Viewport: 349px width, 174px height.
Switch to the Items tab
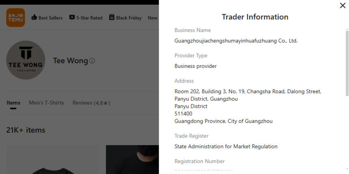tap(13, 103)
